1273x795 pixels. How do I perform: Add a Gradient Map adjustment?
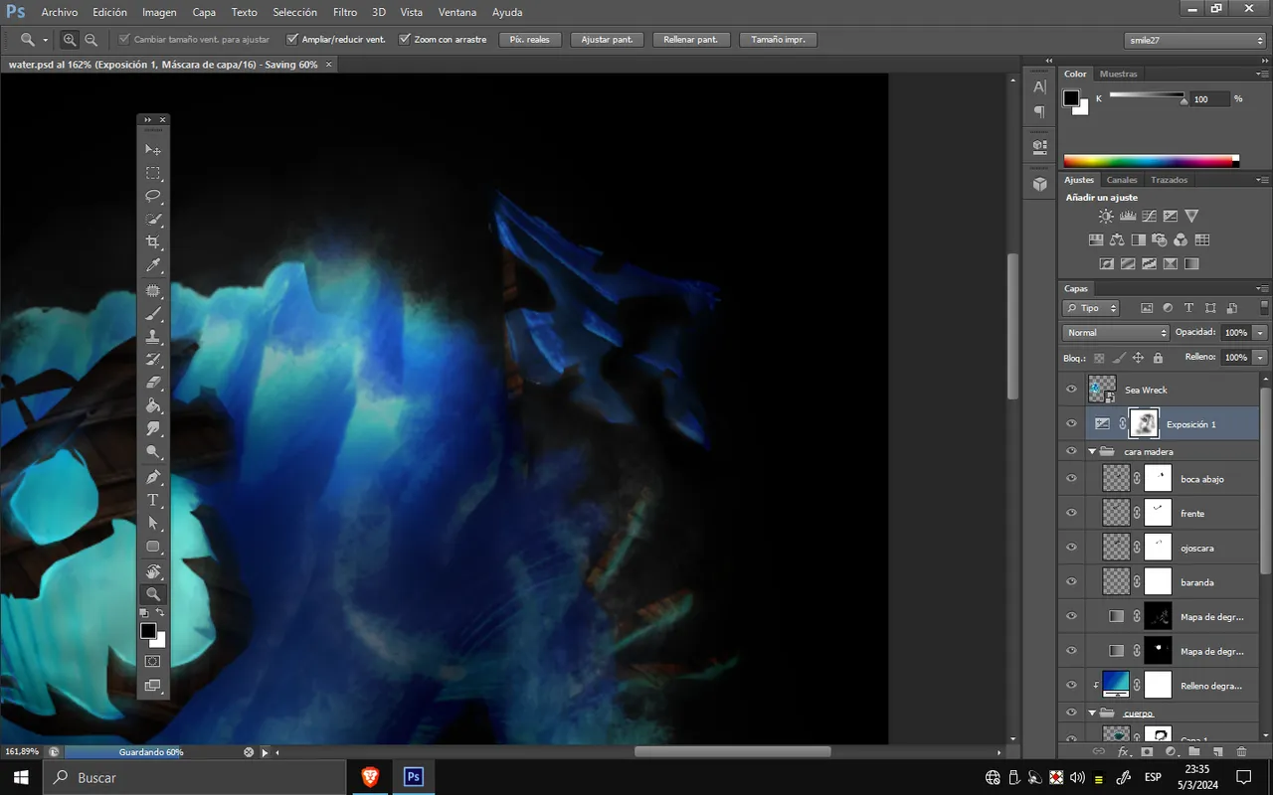click(x=1191, y=263)
